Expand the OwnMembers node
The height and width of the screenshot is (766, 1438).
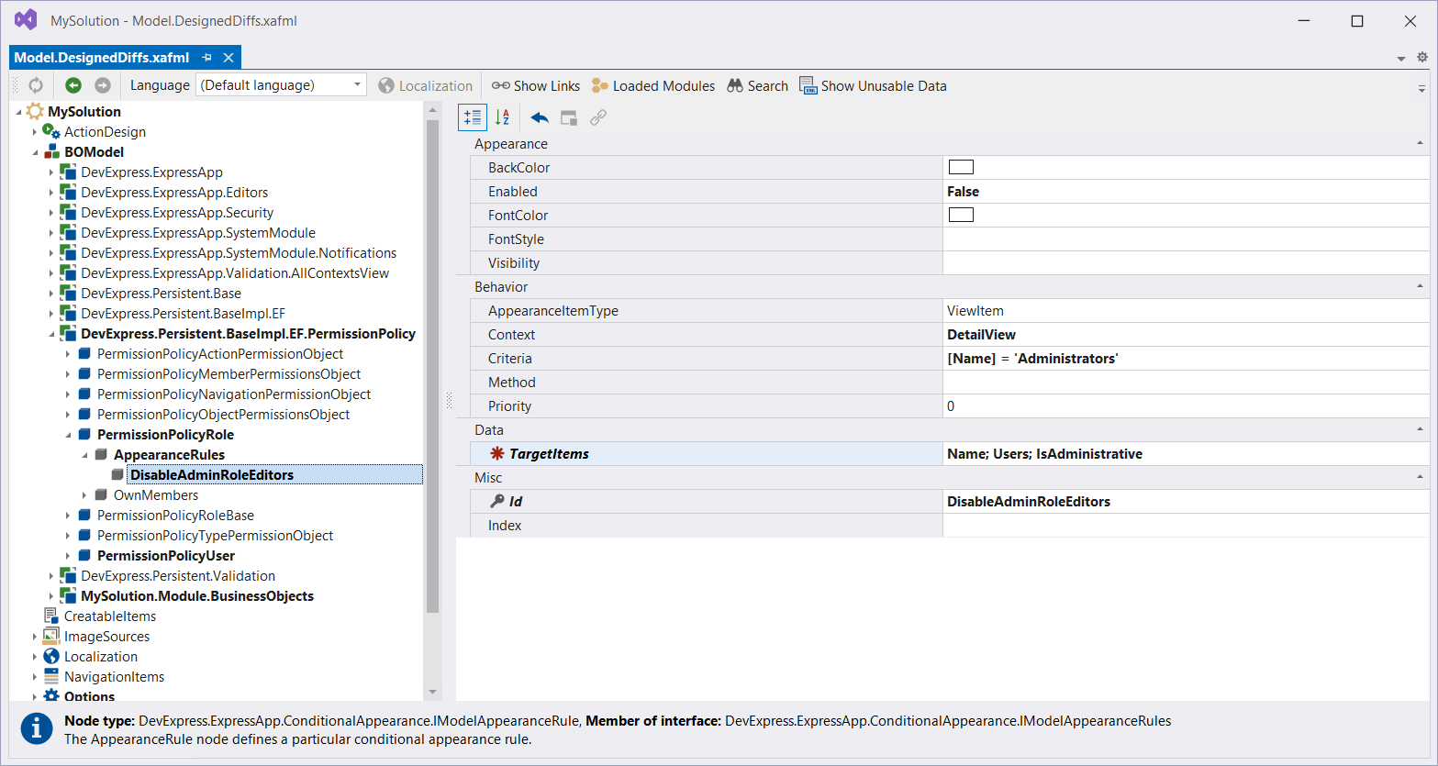click(84, 495)
